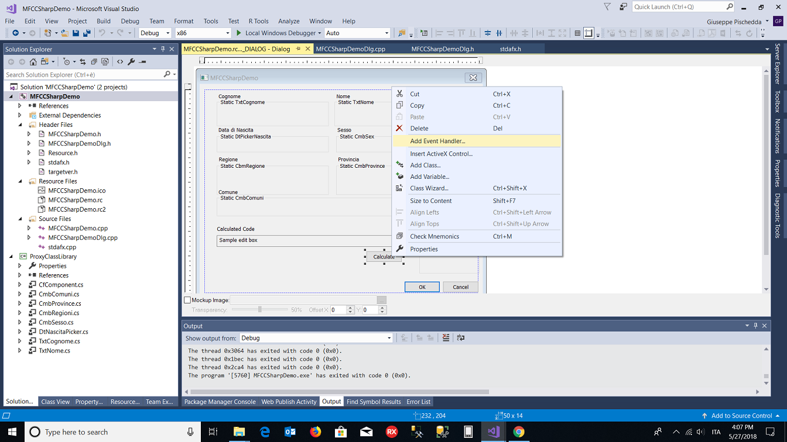Open the Format menu
This screenshot has width=787, height=442.
coord(184,21)
